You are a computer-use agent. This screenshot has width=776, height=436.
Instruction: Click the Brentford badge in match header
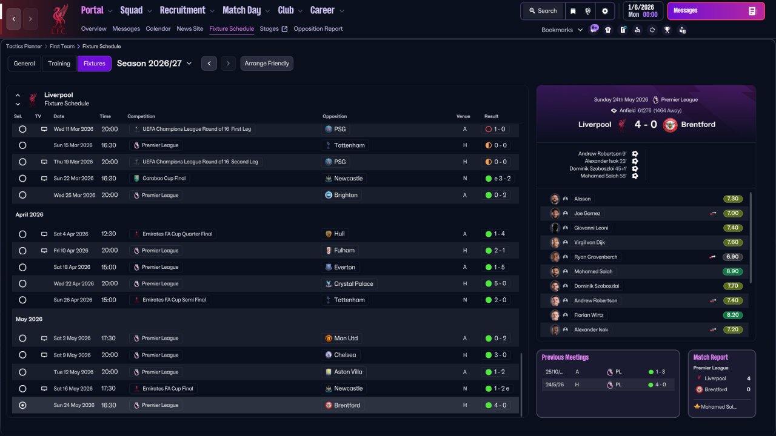[670, 125]
